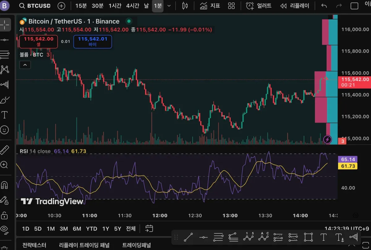
Task: Select the brush drawing tool
Action: tap(5, 100)
